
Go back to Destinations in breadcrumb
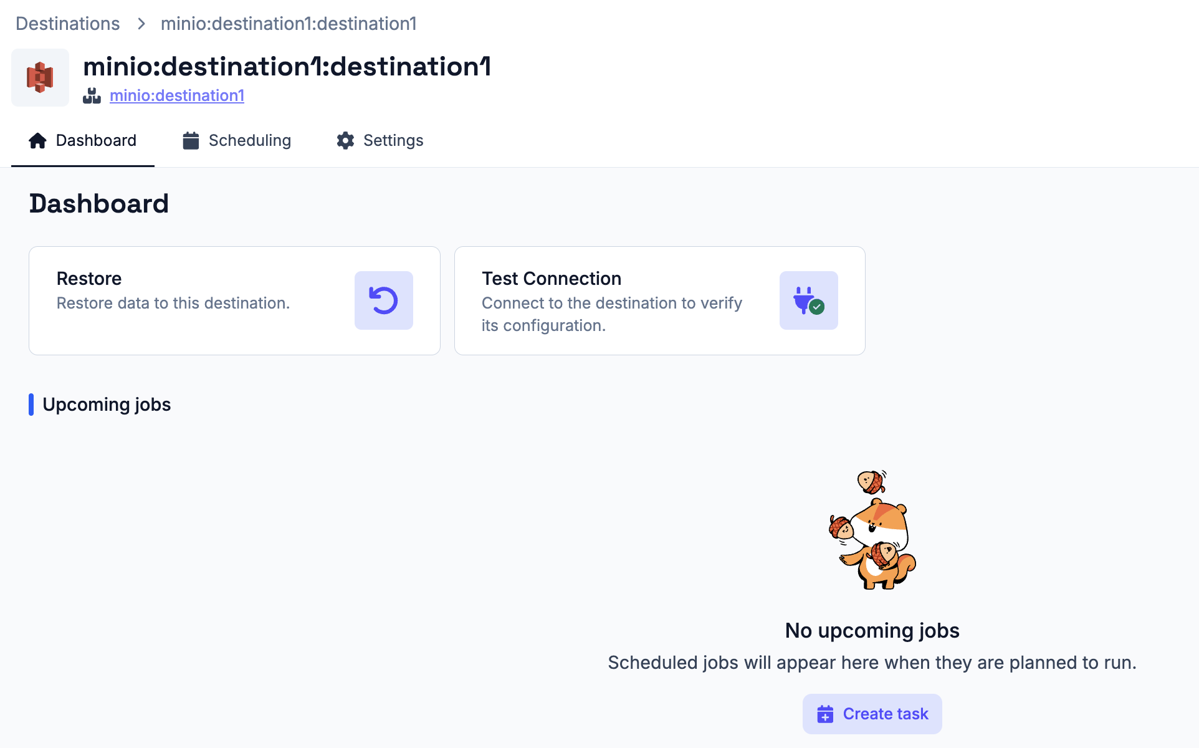(68, 24)
